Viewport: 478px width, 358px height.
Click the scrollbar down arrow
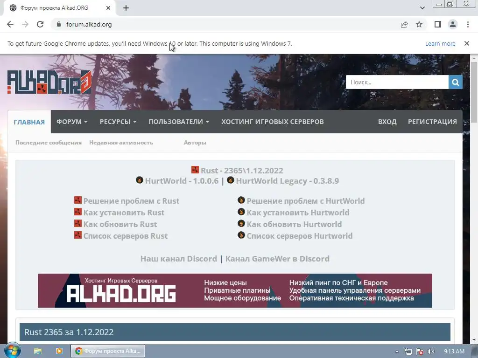[x=474, y=340]
